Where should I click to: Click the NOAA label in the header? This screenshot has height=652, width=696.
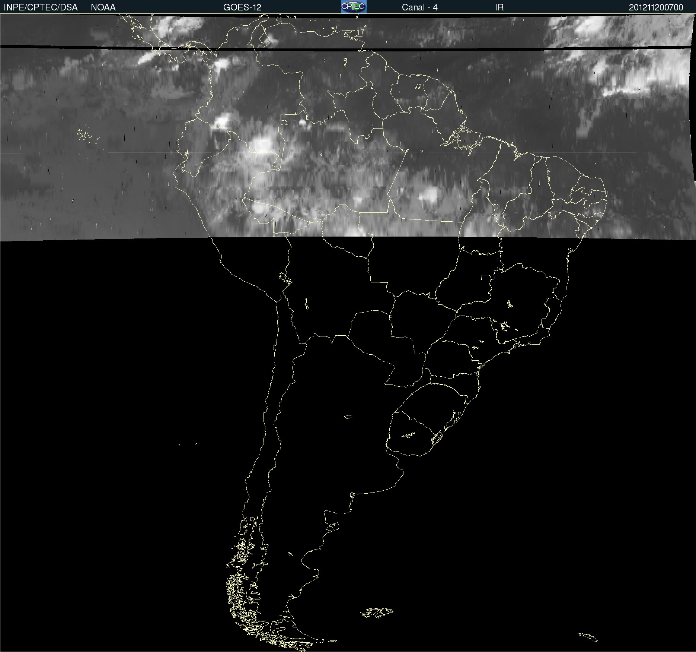(x=103, y=7)
